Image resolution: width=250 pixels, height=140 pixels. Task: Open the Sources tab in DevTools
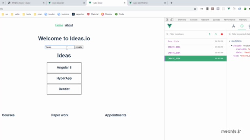tap(216, 20)
